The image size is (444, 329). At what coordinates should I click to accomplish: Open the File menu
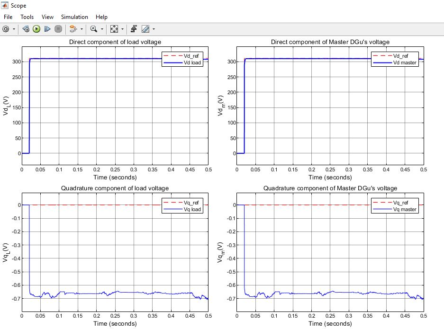(x=8, y=17)
